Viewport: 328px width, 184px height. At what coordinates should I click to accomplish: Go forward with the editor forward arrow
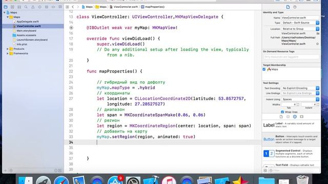point(78,7)
